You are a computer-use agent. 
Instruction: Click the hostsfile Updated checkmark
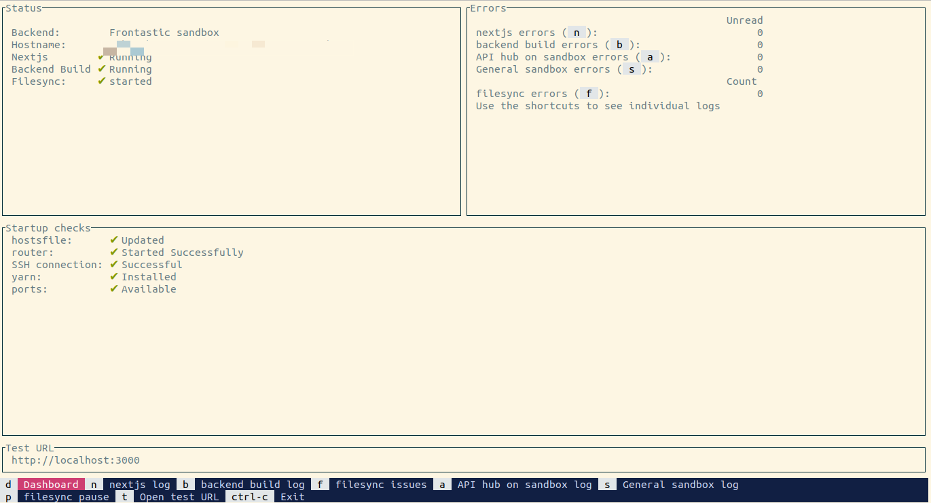point(113,240)
